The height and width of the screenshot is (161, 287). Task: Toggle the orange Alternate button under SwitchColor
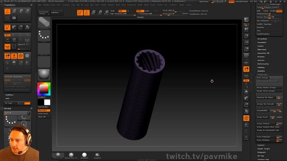pyautogui.click(x=44, y=110)
